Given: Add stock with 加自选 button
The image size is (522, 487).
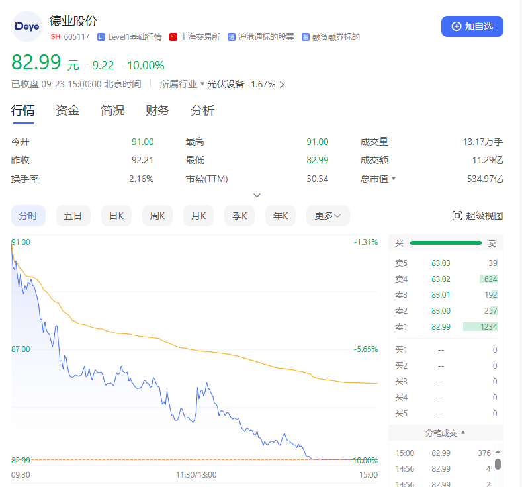Looking at the screenshot, I should [472, 26].
